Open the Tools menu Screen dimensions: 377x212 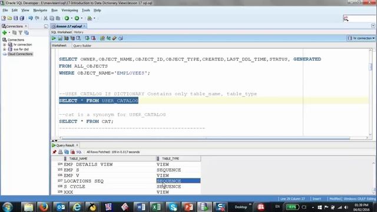86,11
